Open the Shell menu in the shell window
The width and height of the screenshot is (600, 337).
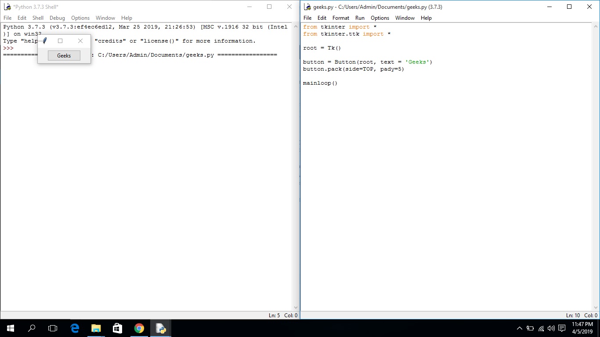pos(38,18)
